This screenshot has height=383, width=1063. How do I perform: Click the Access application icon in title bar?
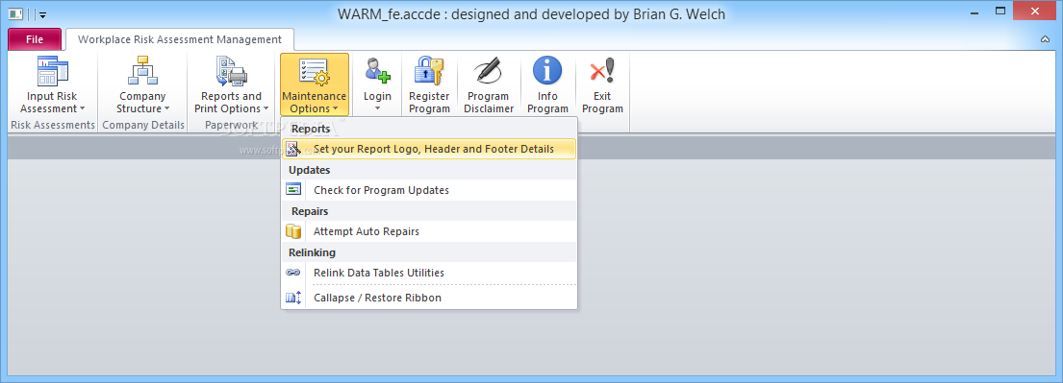tap(15, 13)
